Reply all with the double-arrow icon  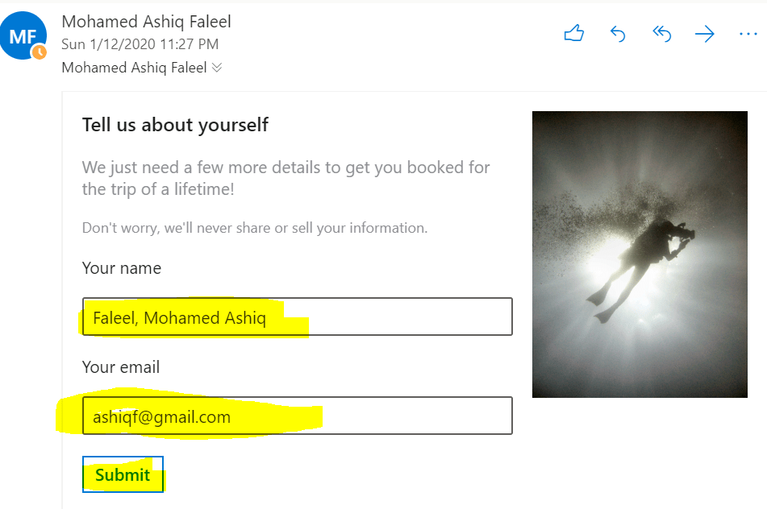point(661,34)
